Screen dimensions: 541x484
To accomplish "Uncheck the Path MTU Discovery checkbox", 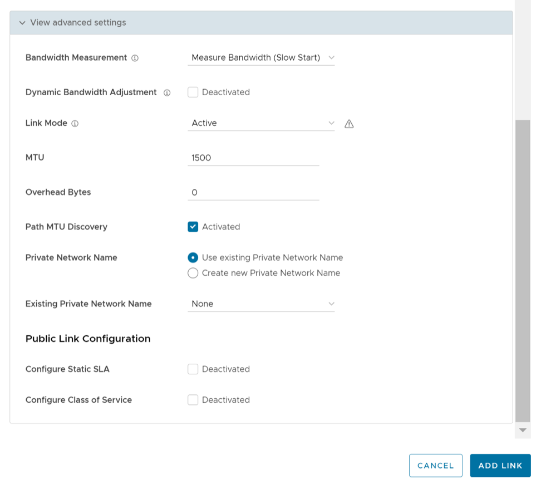I will click(x=193, y=227).
